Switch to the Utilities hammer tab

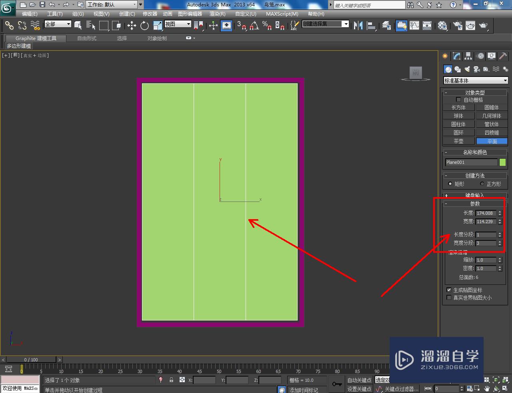point(503,56)
